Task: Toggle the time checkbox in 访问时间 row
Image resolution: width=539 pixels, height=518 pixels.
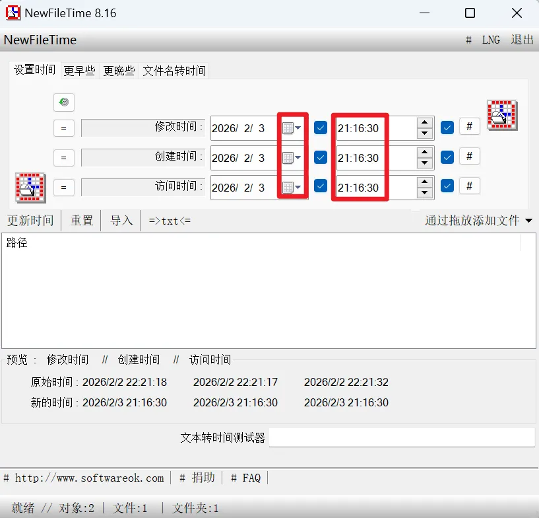Action: (x=447, y=186)
